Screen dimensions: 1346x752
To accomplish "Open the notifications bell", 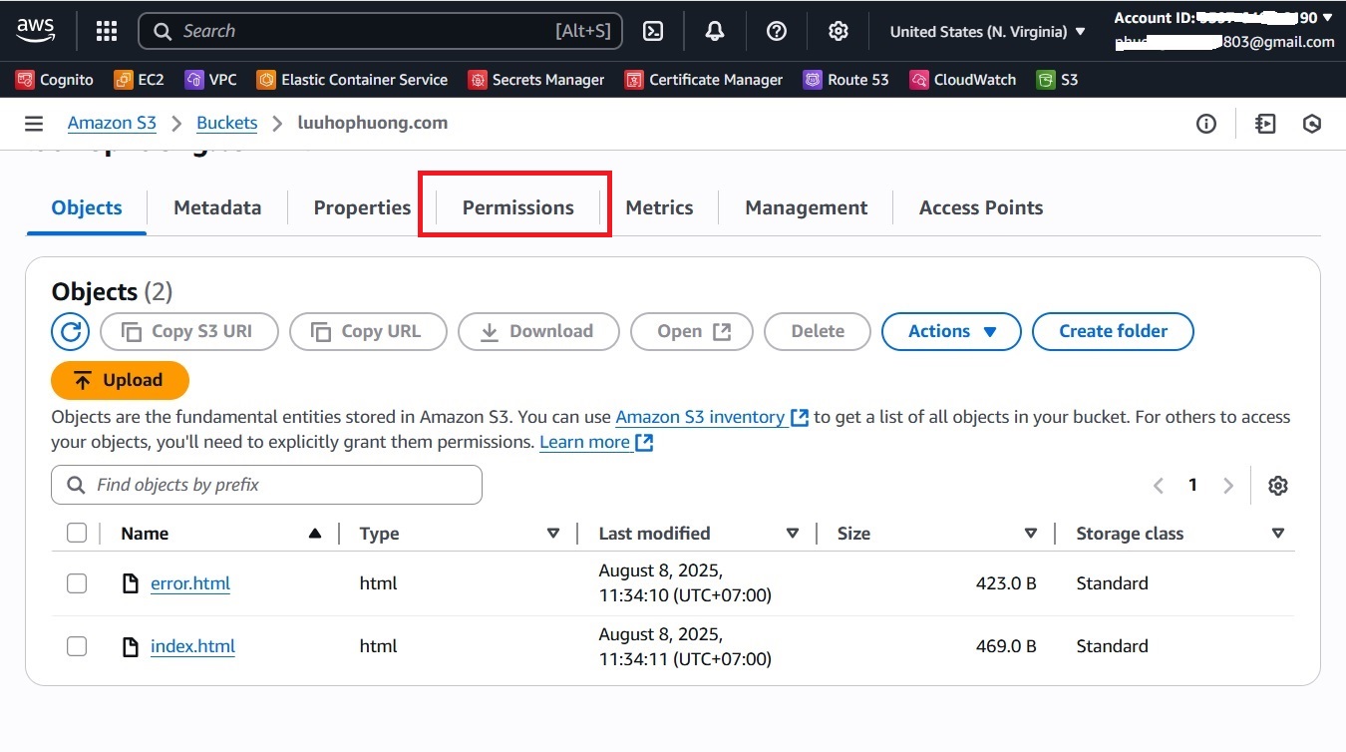I will coord(715,31).
